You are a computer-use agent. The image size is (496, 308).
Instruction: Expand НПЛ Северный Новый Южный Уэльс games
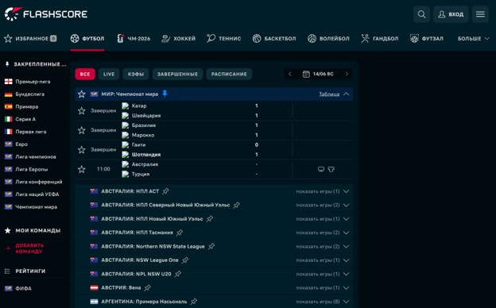point(347,205)
